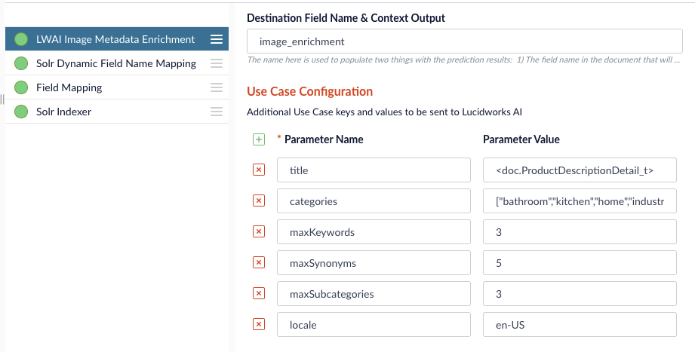This screenshot has width=695, height=352.
Task: Click drag handle of Field Mapping stage
Action: pos(217,87)
